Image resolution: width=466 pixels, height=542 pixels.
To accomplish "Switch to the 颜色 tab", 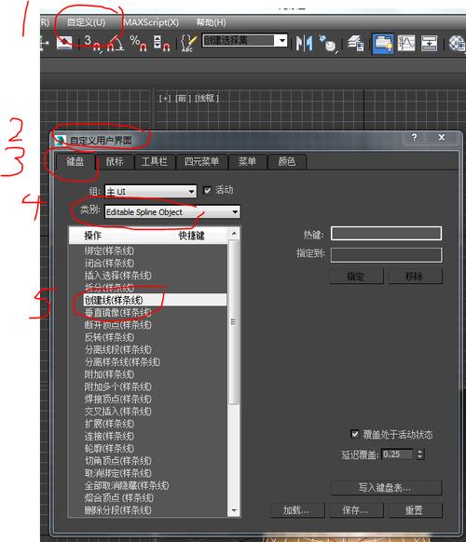I will tap(286, 161).
